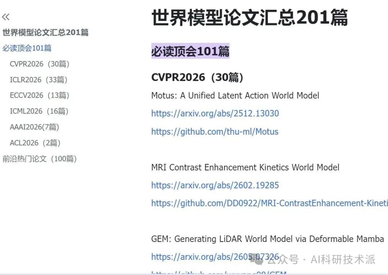Viewport: 388px width, 275px height.
Task: Jump to ICML2026（16篇）in the outline
Action: 39,111
